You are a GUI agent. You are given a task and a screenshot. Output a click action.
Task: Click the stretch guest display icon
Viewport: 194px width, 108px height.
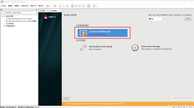pos(94,6)
